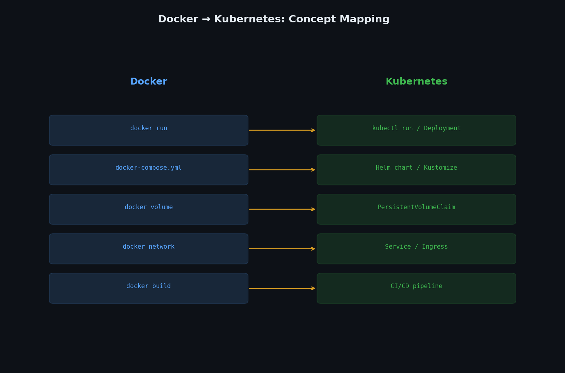This screenshot has width=565, height=373.
Task: Select the 'PersistentVolumeClaim' box
Action: pyautogui.click(x=417, y=209)
